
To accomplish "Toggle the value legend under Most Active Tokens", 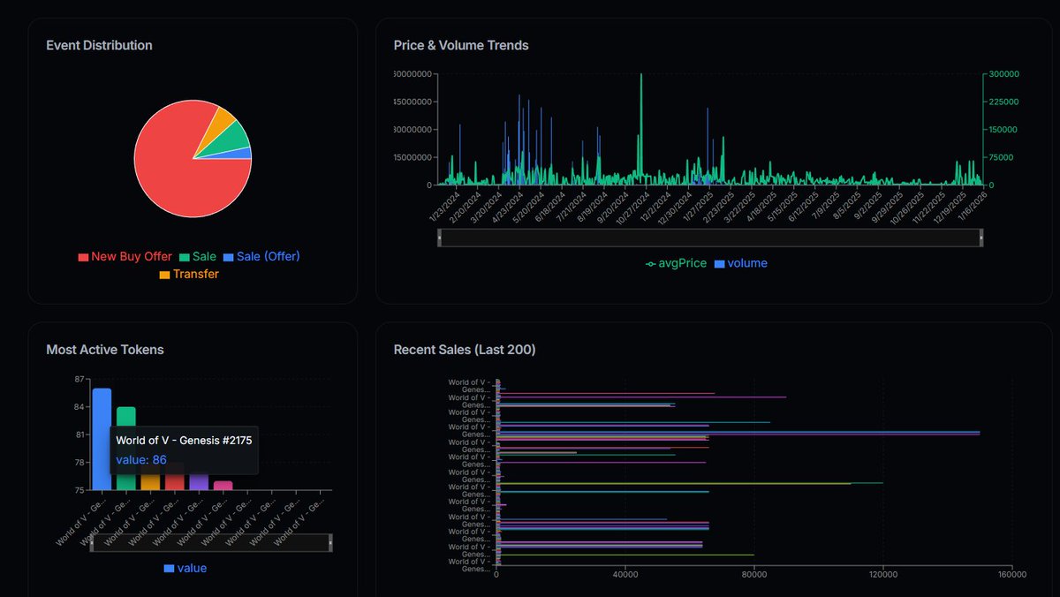I will tap(185, 568).
